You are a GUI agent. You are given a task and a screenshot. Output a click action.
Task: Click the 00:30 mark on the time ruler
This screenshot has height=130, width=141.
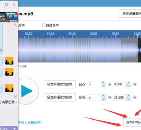pyautogui.click(x=28, y=34)
